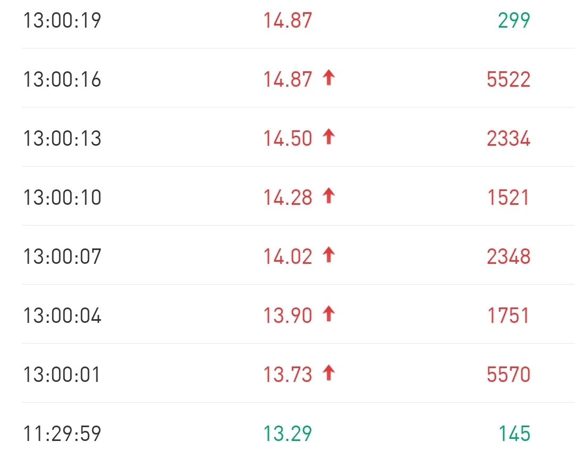Select the price 14.50
This screenshot has height=458, width=575.
[287, 139]
